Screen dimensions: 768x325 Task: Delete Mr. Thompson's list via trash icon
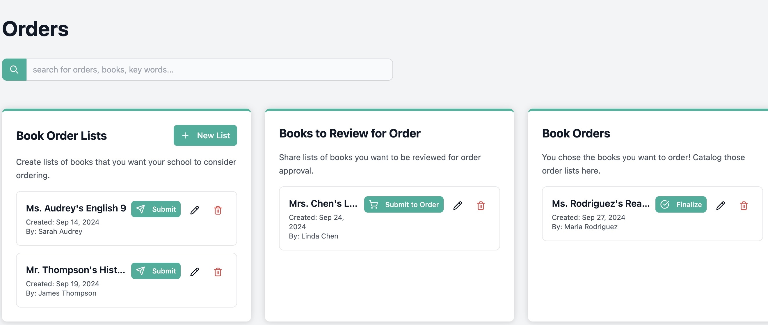218,272
